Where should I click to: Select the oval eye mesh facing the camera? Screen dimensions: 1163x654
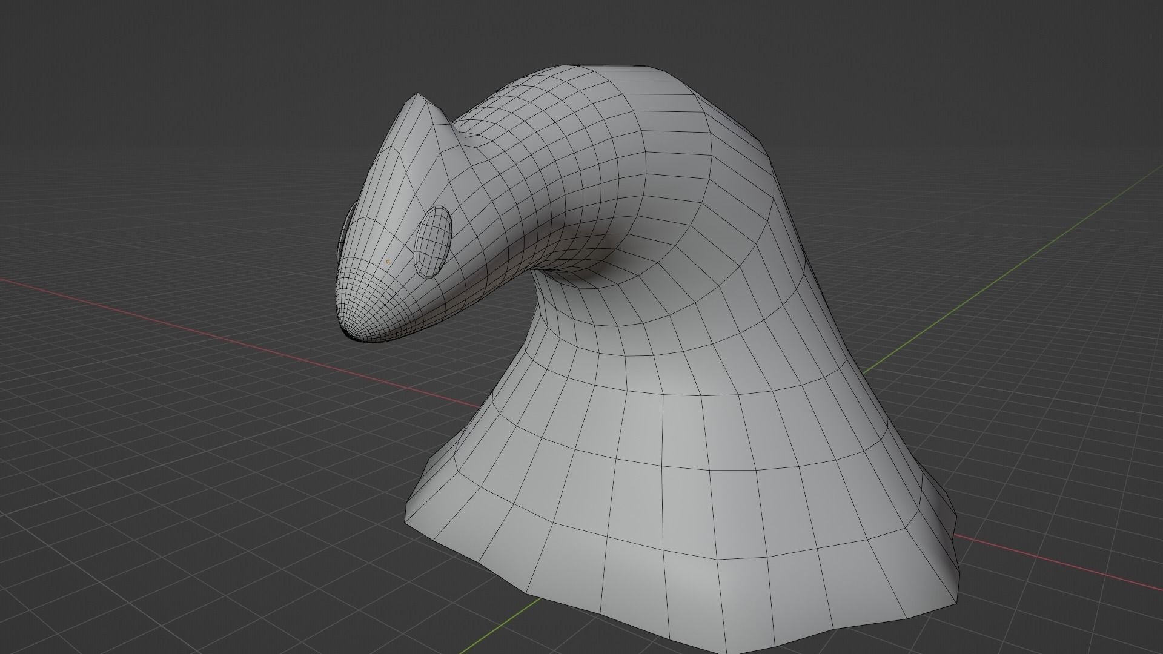pyautogui.click(x=433, y=242)
